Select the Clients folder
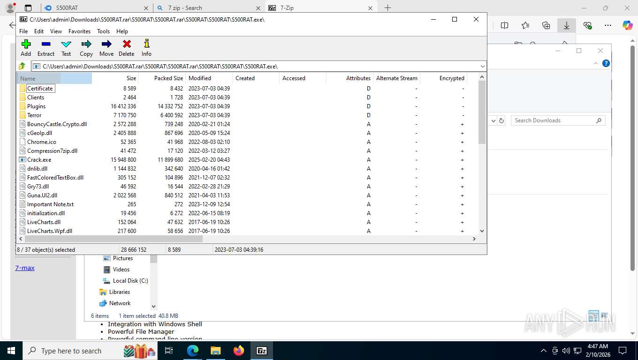Screen dimensions: 638x360 point(36,97)
